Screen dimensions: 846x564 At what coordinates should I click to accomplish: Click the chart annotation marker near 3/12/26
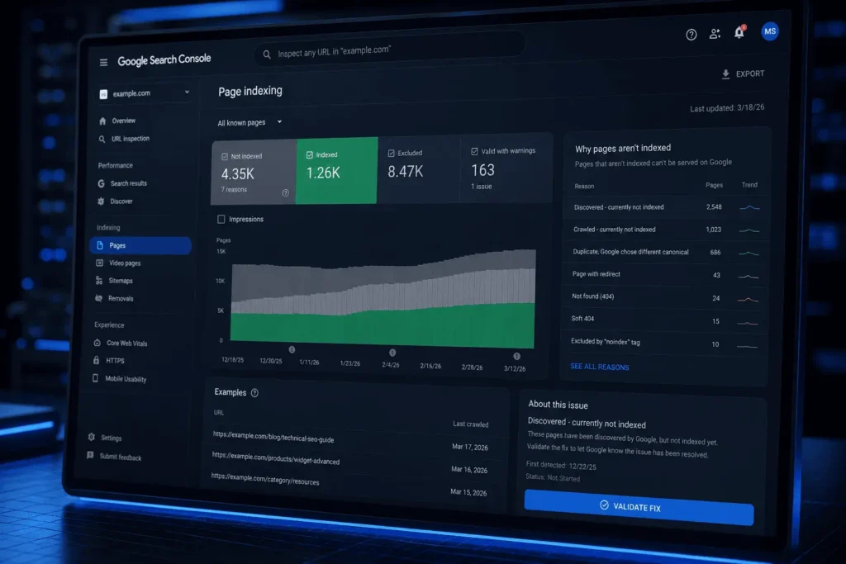(x=516, y=357)
